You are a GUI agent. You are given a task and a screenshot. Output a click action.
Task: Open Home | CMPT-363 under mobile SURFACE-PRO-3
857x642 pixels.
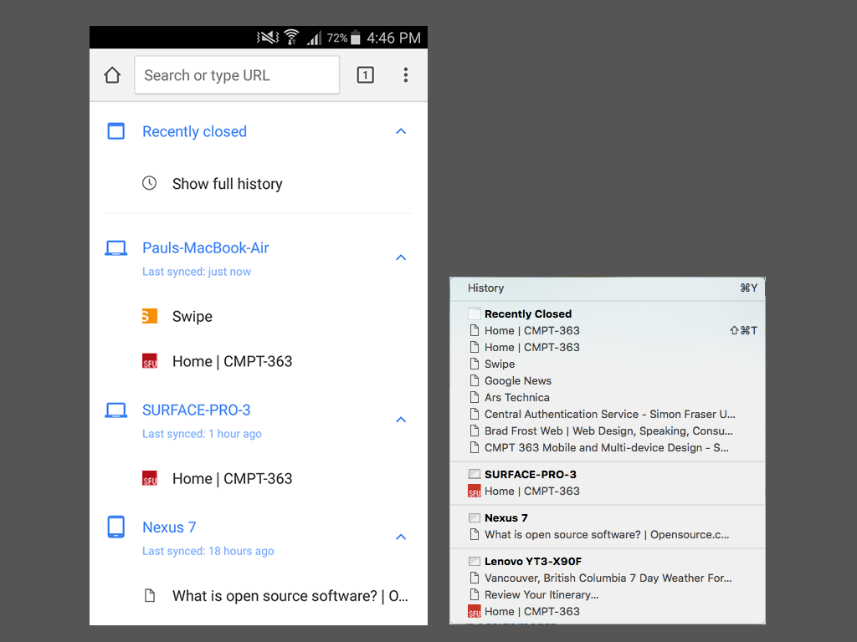point(233,479)
